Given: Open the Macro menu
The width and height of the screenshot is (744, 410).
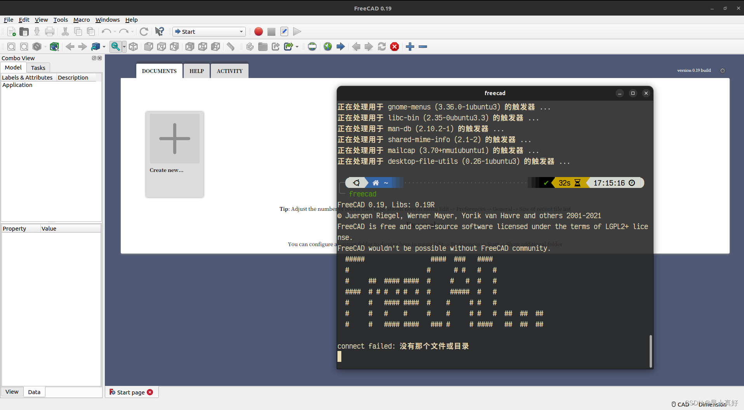Looking at the screenshot, I should click(x=81, y=20).
